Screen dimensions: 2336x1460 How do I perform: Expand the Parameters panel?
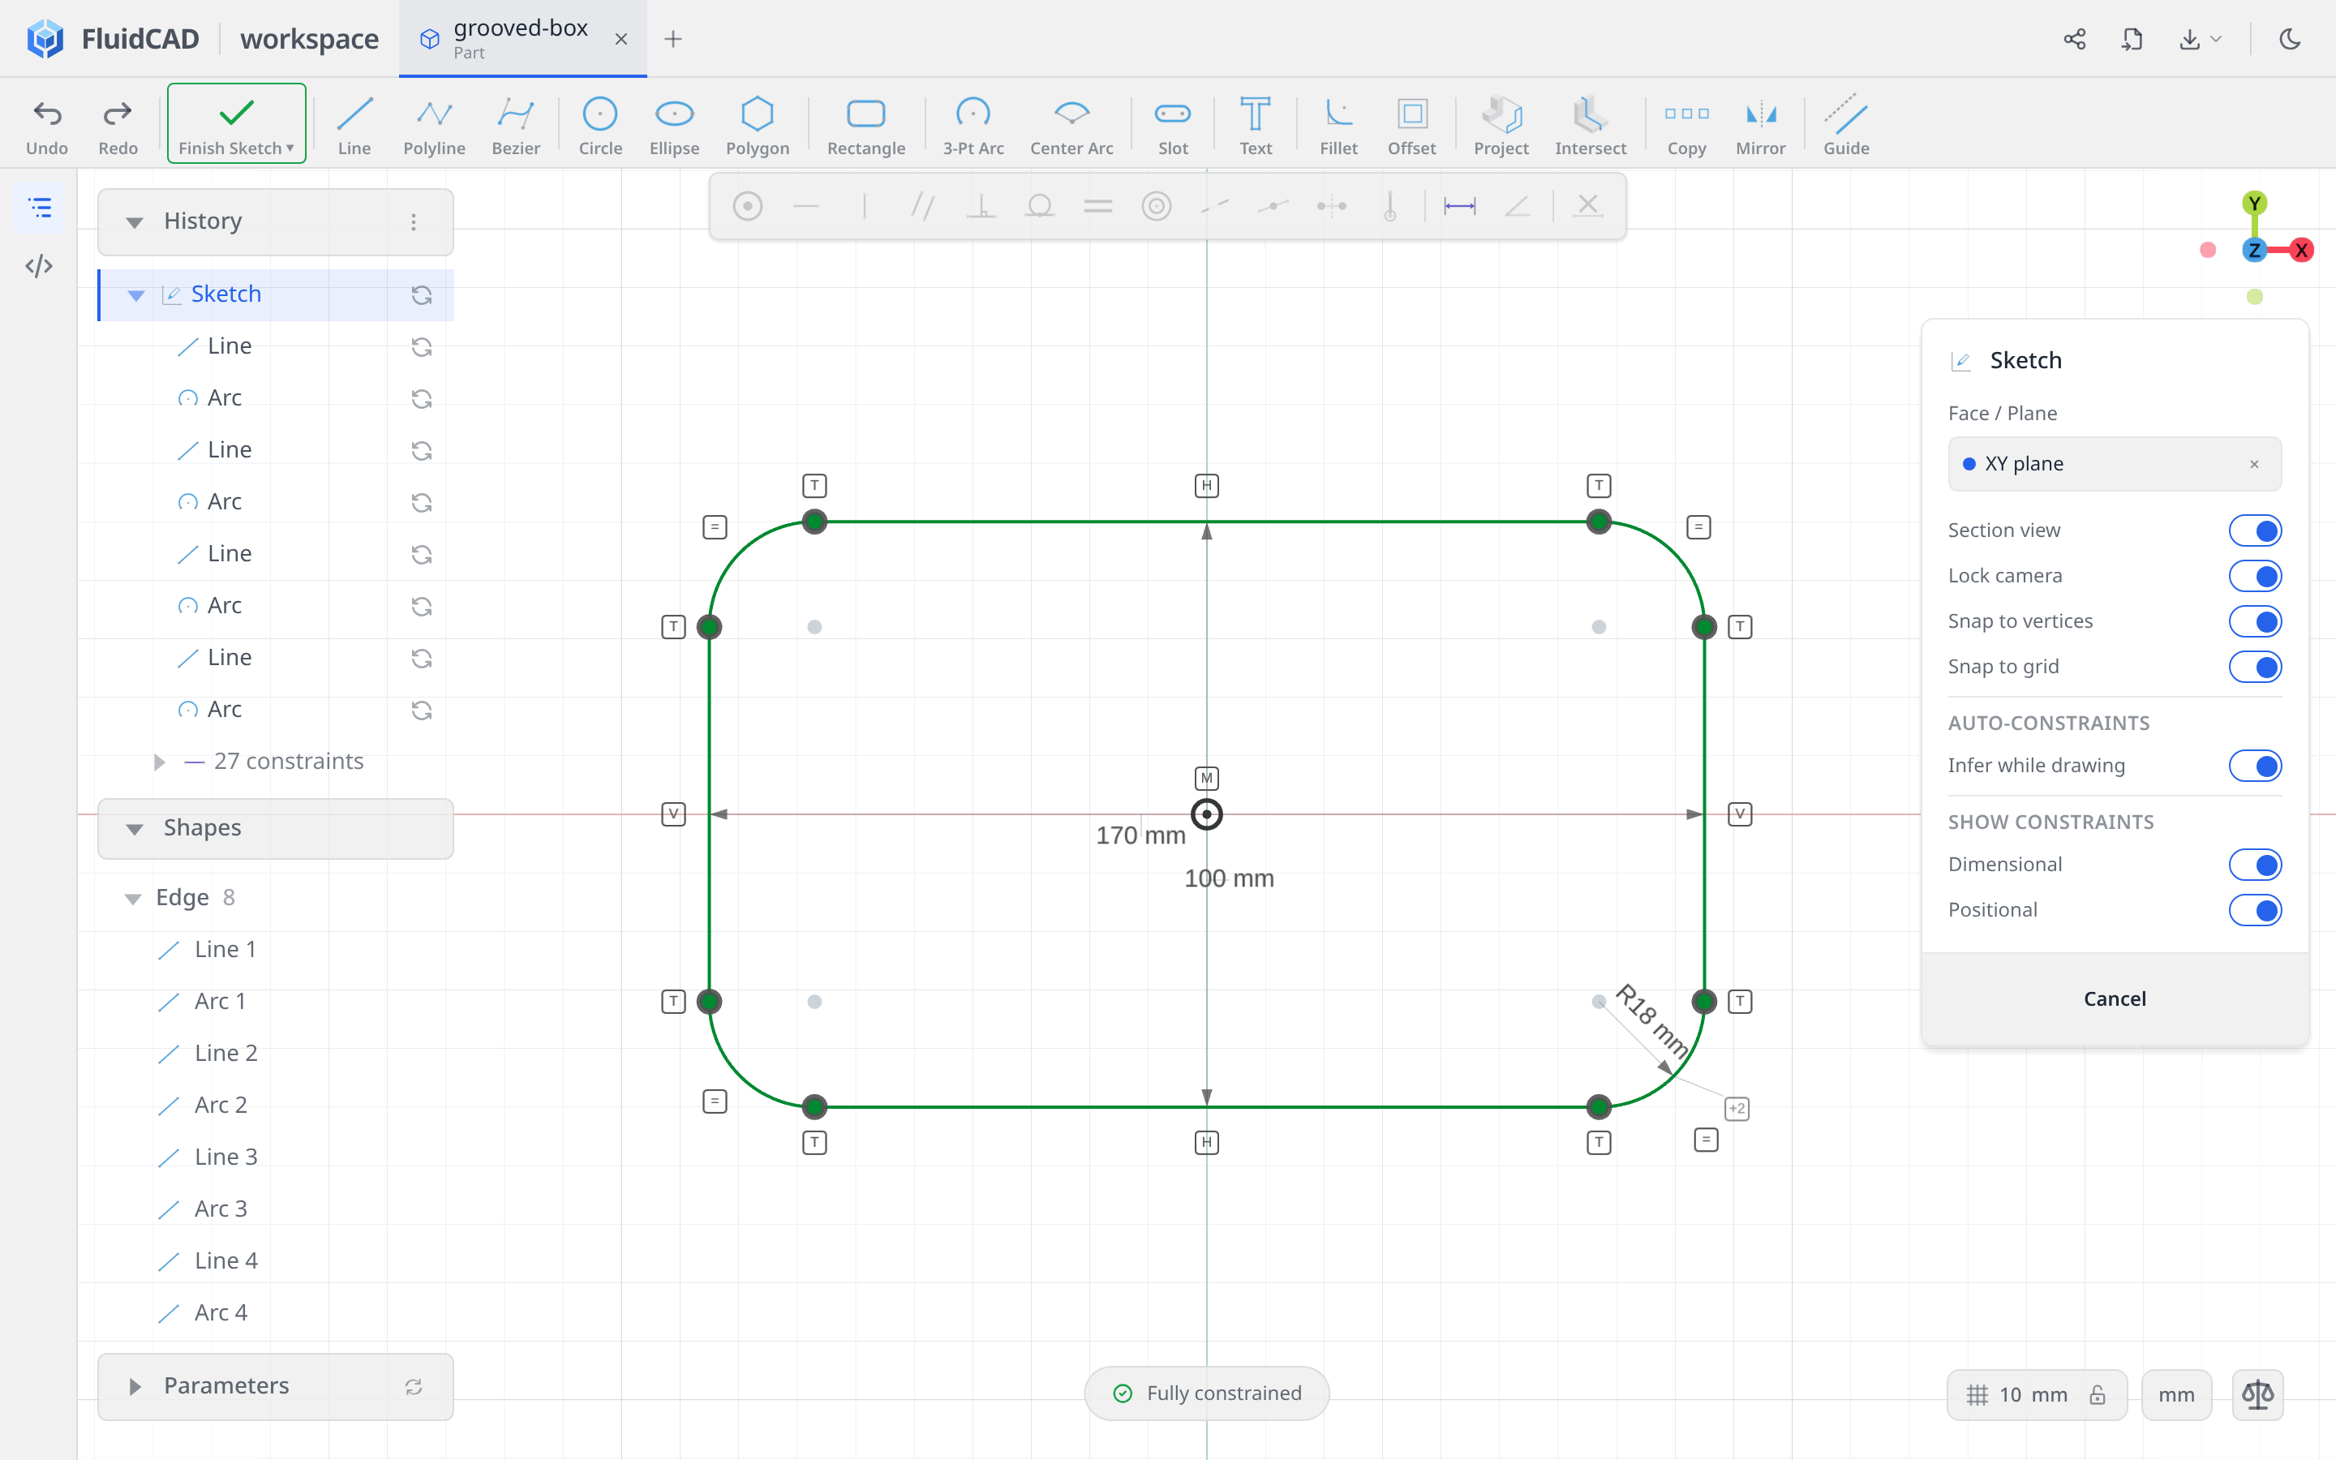(134, 1387)
